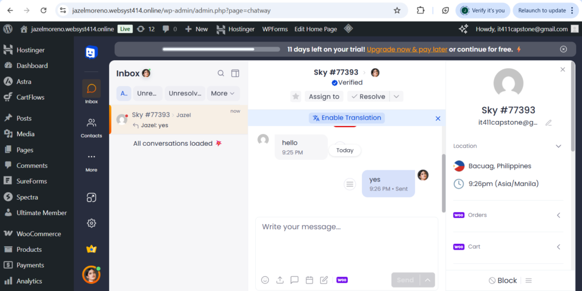
Task: Open the Resolve dropdown arrow
Action: 397,96
